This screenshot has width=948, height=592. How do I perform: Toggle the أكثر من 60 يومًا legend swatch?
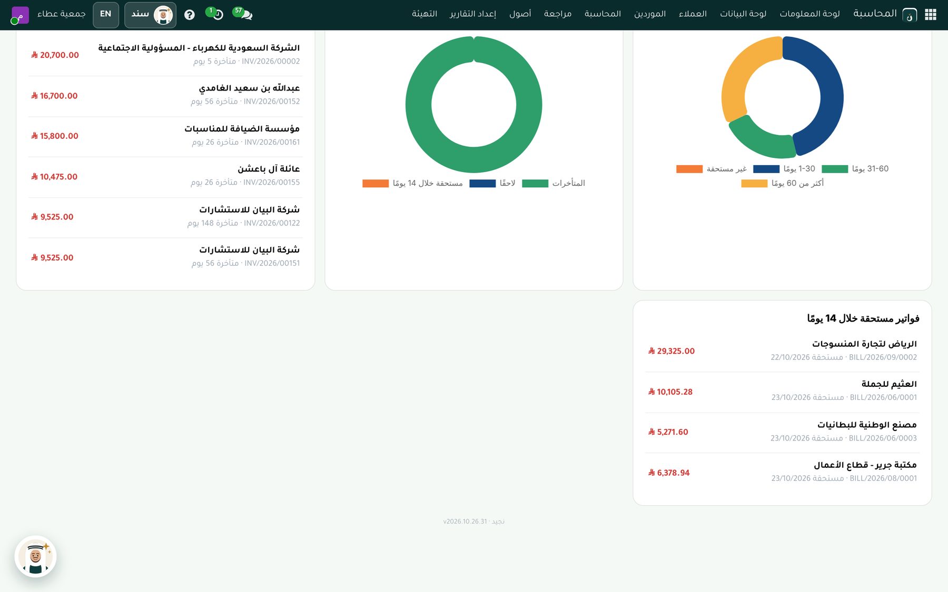pos(754,184)
